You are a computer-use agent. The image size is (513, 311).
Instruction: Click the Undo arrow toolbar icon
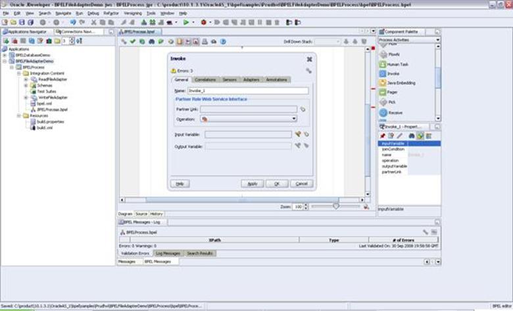[73, 22]
